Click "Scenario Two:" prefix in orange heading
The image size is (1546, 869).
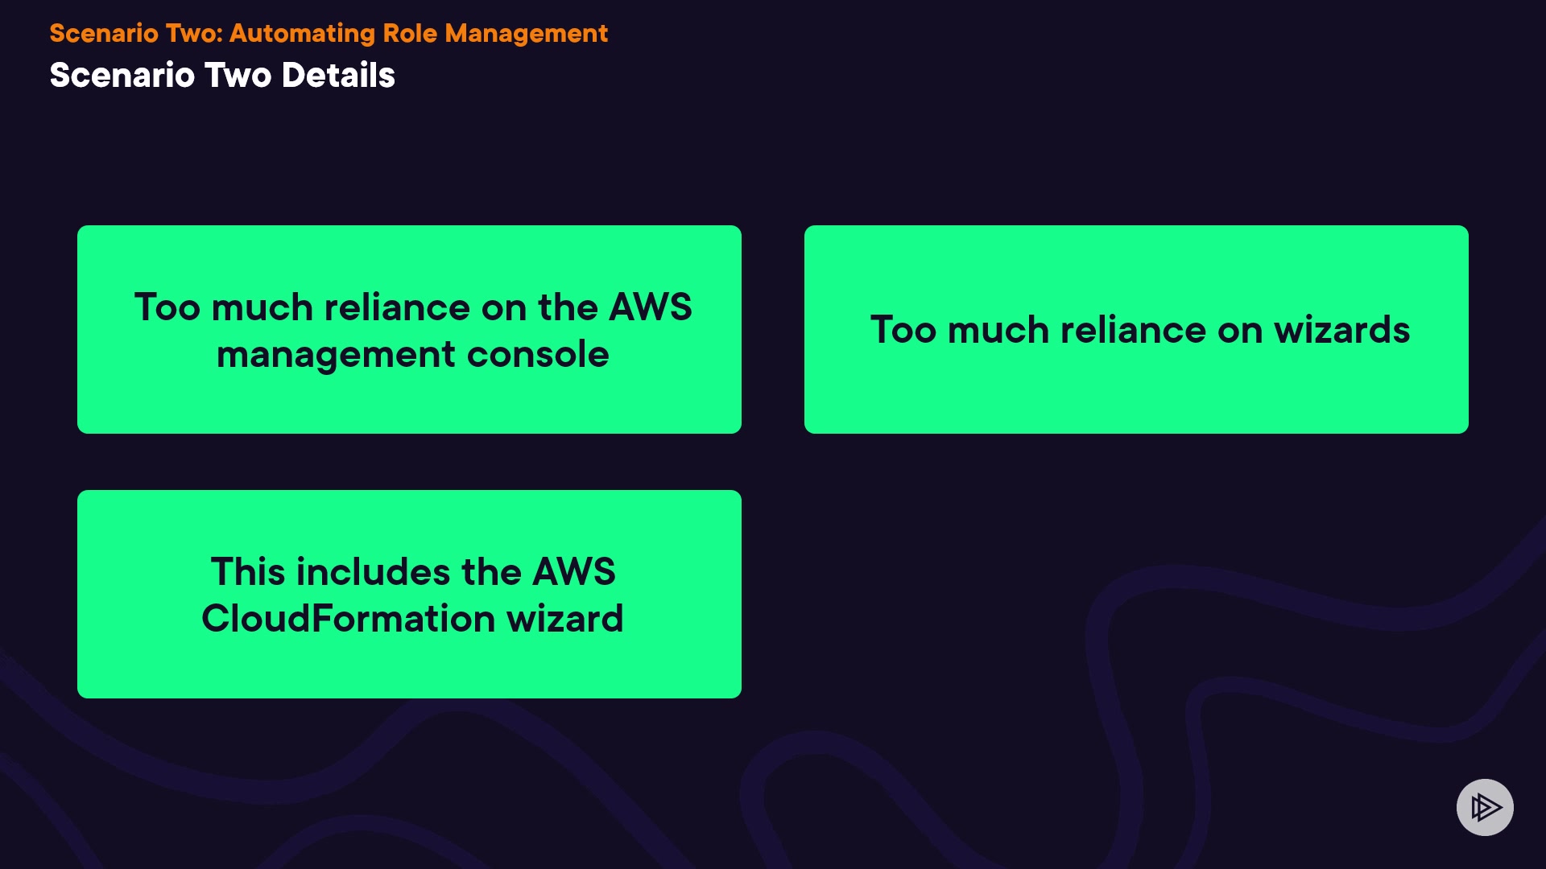pos(135,33)
